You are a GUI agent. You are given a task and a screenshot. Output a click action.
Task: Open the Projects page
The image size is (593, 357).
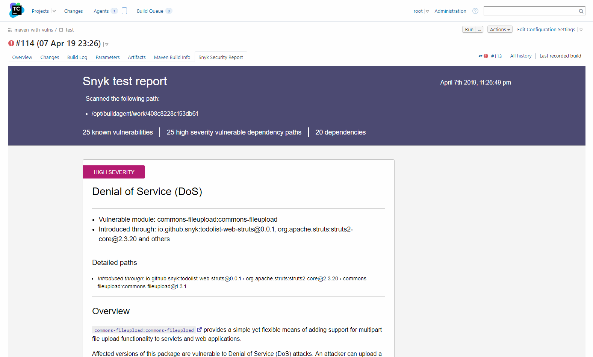point(40,11)
